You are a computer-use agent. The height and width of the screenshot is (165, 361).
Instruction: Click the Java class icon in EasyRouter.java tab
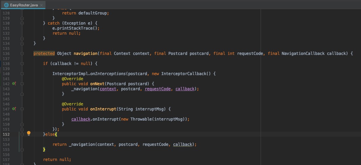click(6, 5)
